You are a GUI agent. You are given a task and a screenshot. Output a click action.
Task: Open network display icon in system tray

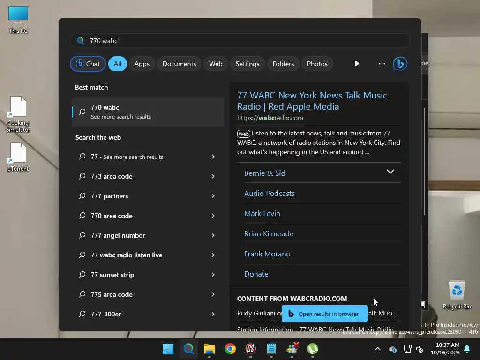pos(407,349)
